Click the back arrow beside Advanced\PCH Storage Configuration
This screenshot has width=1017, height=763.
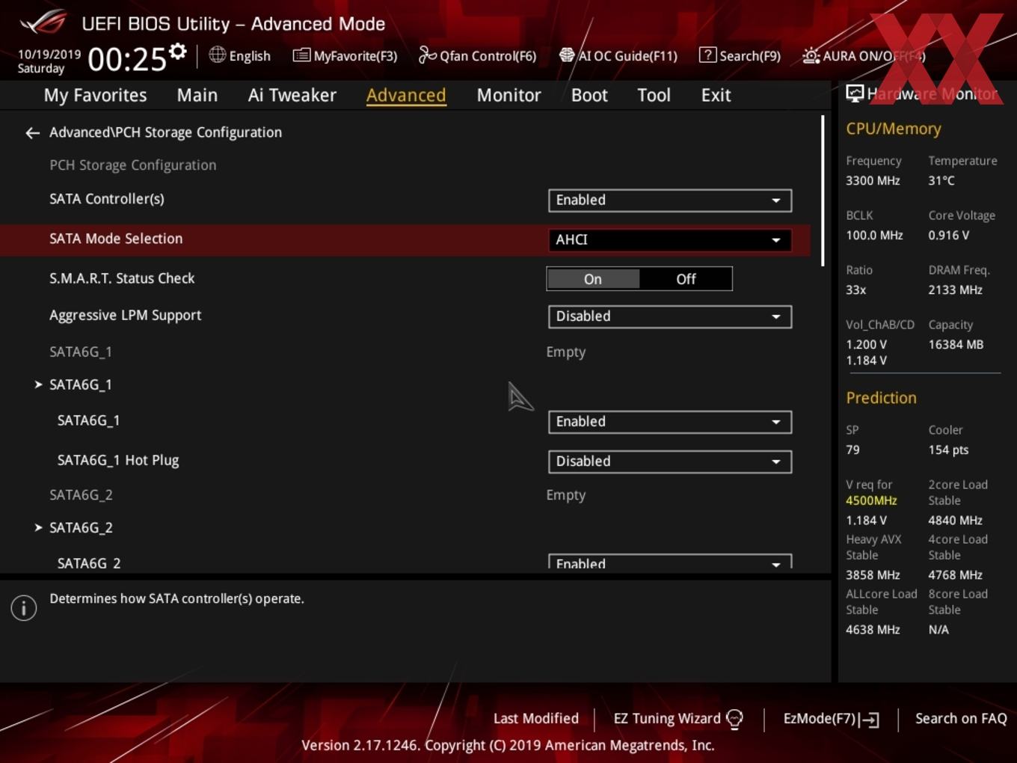[x=32, y=133]
